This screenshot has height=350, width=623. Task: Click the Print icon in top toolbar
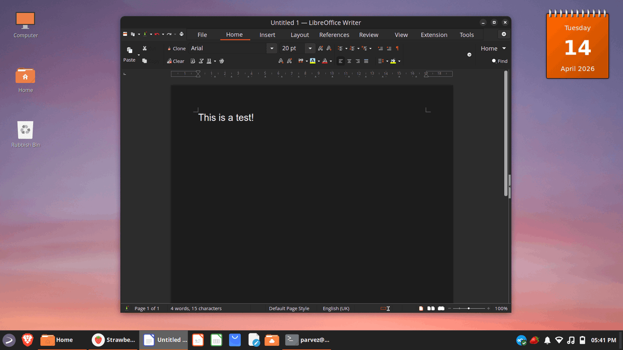click(181, 34)
